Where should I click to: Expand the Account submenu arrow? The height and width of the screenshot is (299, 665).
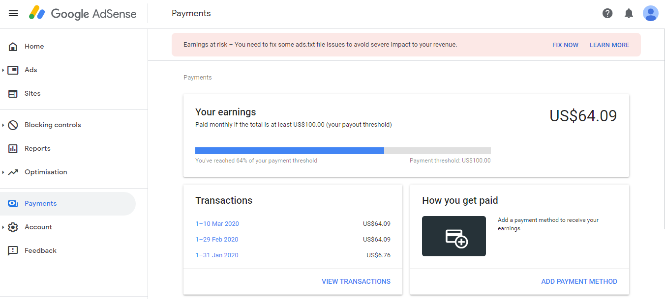tap(3, 227)
